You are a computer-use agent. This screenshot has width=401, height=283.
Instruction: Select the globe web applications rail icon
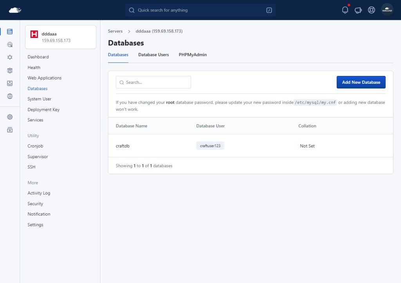click(10, 45)
